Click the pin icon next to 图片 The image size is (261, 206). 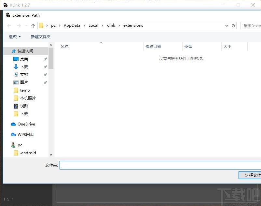tap(45, 82)
